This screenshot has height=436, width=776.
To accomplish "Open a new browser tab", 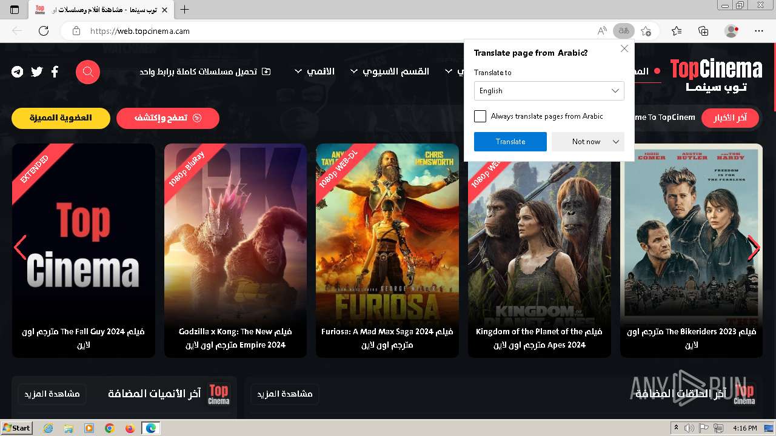I will click(185, 10).
